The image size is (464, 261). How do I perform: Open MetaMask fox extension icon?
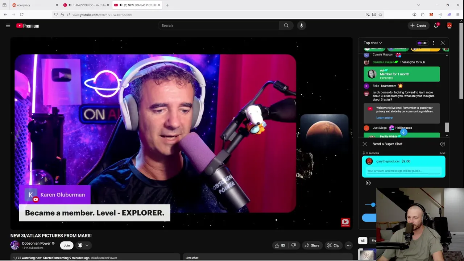431,14
